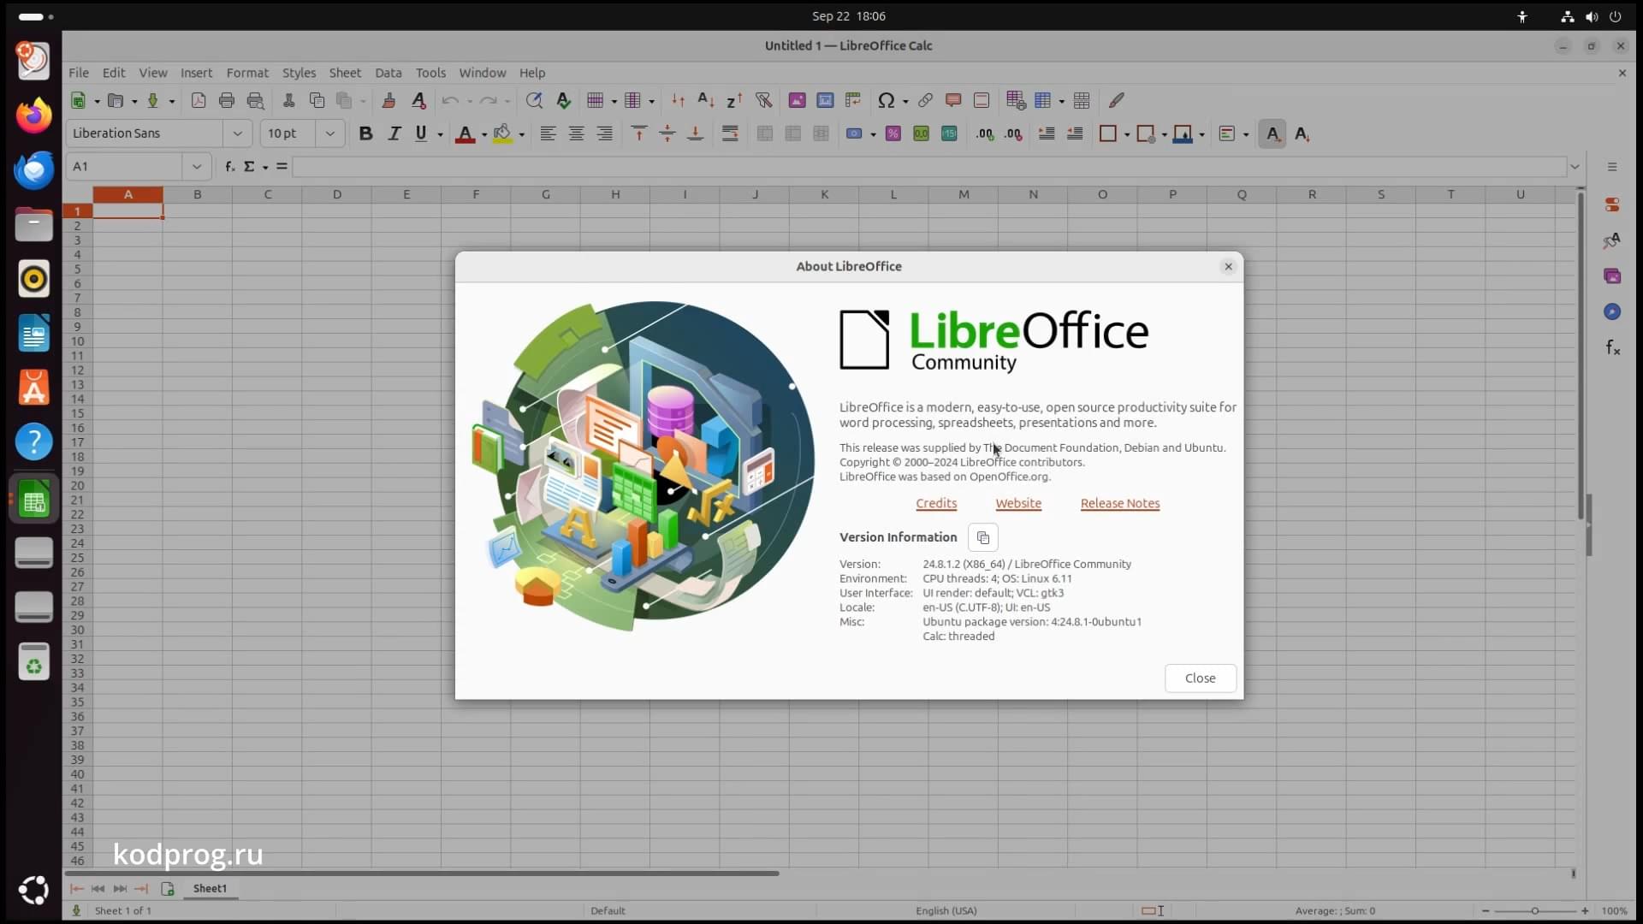Toggle Wrap Text icon
The height and width of the screenshot is (924, 1643).
point(730,133)
